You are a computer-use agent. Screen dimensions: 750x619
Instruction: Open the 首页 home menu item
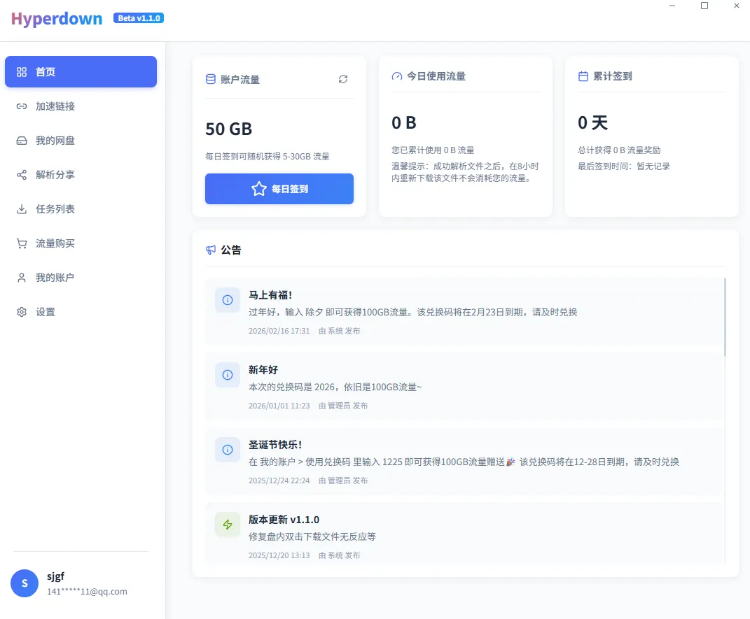81,71
